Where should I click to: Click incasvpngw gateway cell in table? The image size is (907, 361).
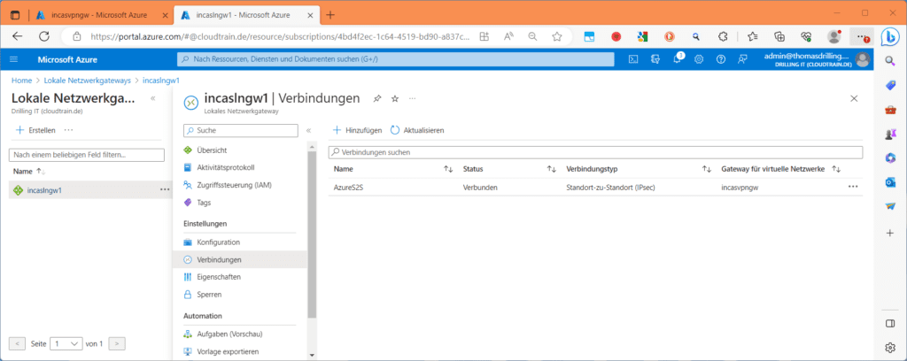click(x=740, y=188)
